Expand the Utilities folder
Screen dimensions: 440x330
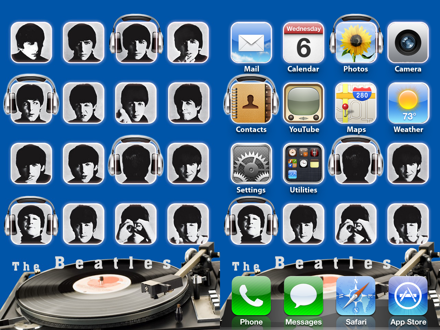click(304, 163)
